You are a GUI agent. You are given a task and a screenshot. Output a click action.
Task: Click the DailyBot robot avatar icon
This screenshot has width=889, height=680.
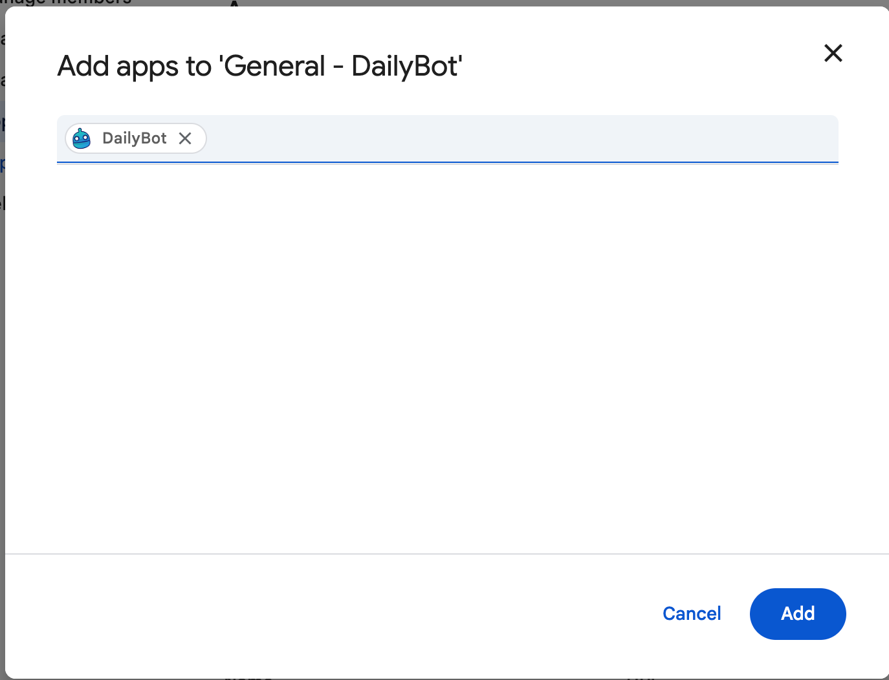click(82, 138)
